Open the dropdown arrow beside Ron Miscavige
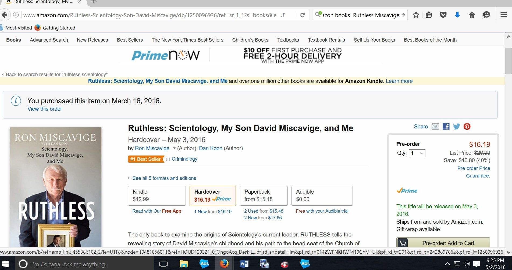512x270 pixels. (174, 149)
